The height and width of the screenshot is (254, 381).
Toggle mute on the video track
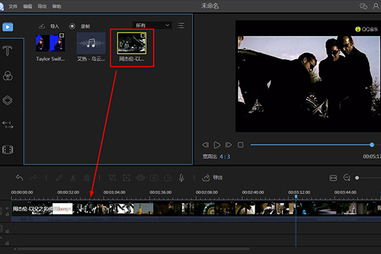click(x=7, y=208)
